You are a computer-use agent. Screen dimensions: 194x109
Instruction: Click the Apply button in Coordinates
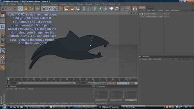[131, 100]
